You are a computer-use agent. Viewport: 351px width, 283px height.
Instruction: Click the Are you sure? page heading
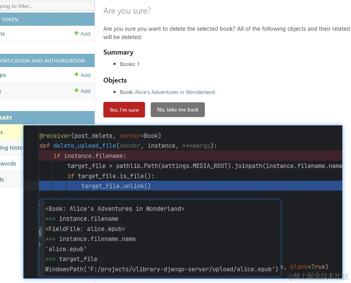pos(127,11)
